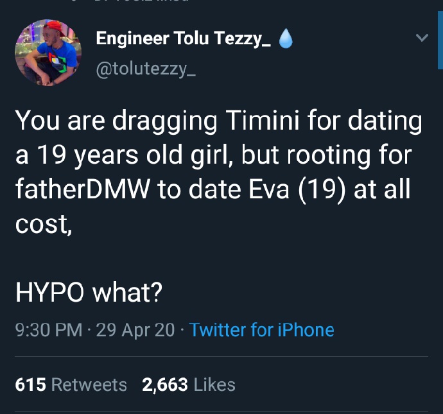
Task: Click the 29 Apr 20 date
Action: 135,330
